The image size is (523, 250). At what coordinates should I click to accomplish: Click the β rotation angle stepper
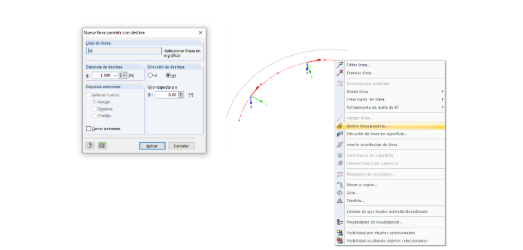coord(181,95)
